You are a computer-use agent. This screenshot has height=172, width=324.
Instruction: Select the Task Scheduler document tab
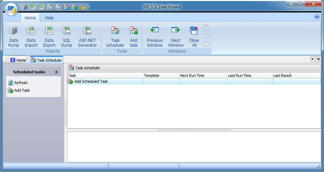click(46, 60)
